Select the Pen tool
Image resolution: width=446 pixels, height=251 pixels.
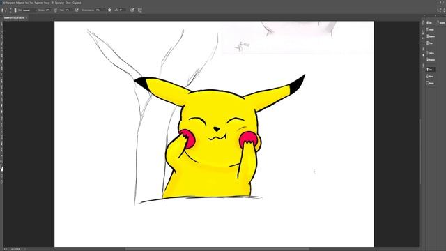click(1, 118)
